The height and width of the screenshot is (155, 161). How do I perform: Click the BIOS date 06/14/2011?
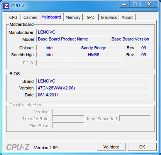tap(93, 95)
